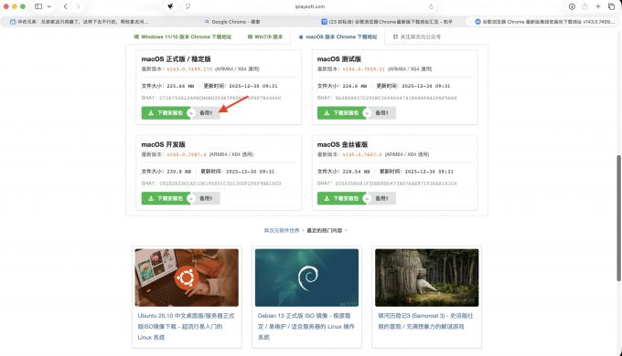Click 下载安装包 for macOS 金丝雀版
Screen dimensions: 622x356
pyautogui.click(x=341, y=198)
